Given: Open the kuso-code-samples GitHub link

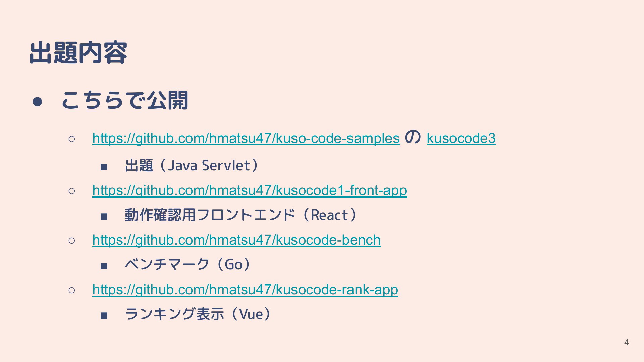Looking at the screenshot, I should [246, 138].
